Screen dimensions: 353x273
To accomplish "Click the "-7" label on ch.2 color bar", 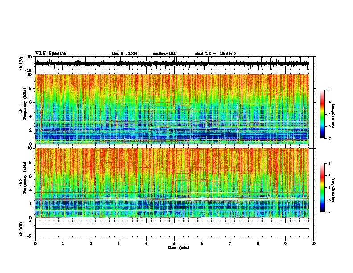I will [x=328, y=212].
